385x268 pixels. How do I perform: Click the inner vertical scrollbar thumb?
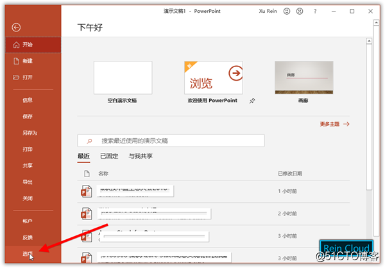click(369, 117)
